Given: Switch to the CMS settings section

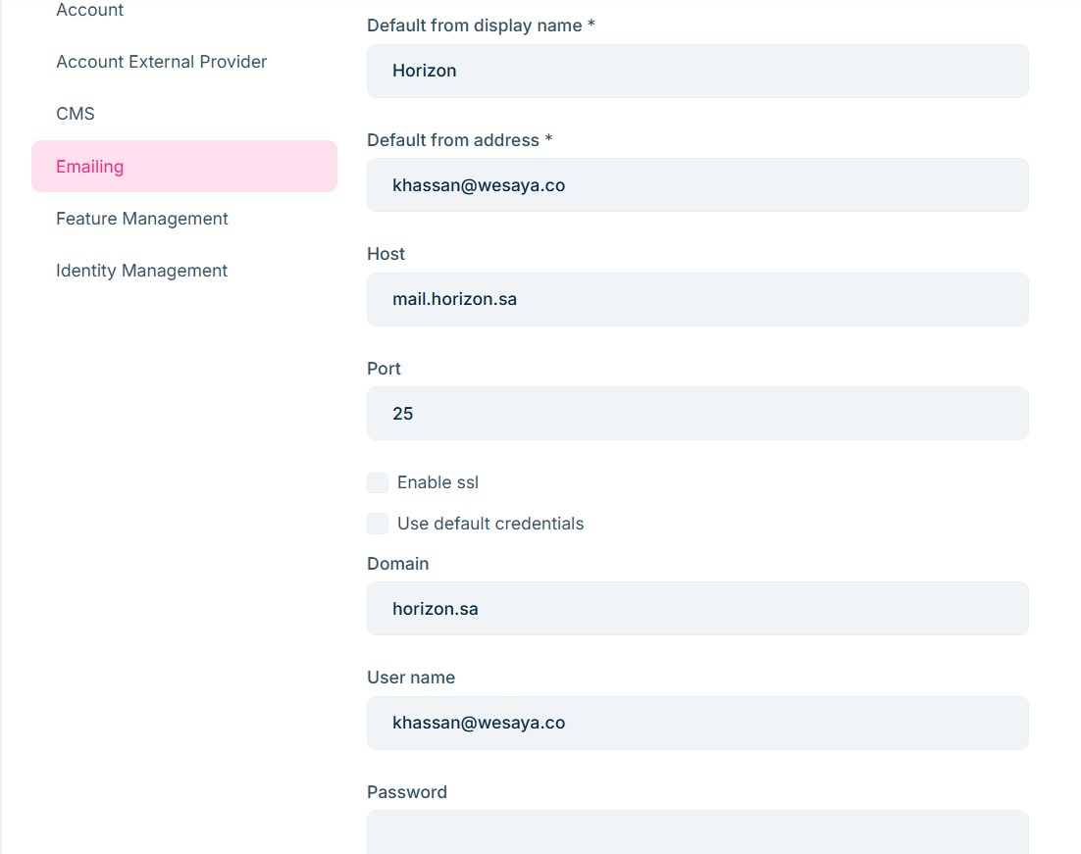Looking at the screenshot, I should (x=76, y=114).
